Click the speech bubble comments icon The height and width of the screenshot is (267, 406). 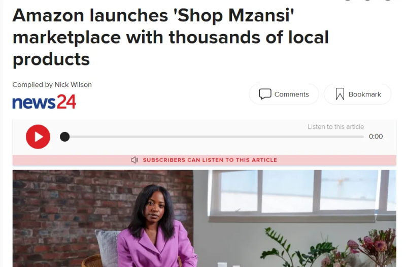[265, 94]
